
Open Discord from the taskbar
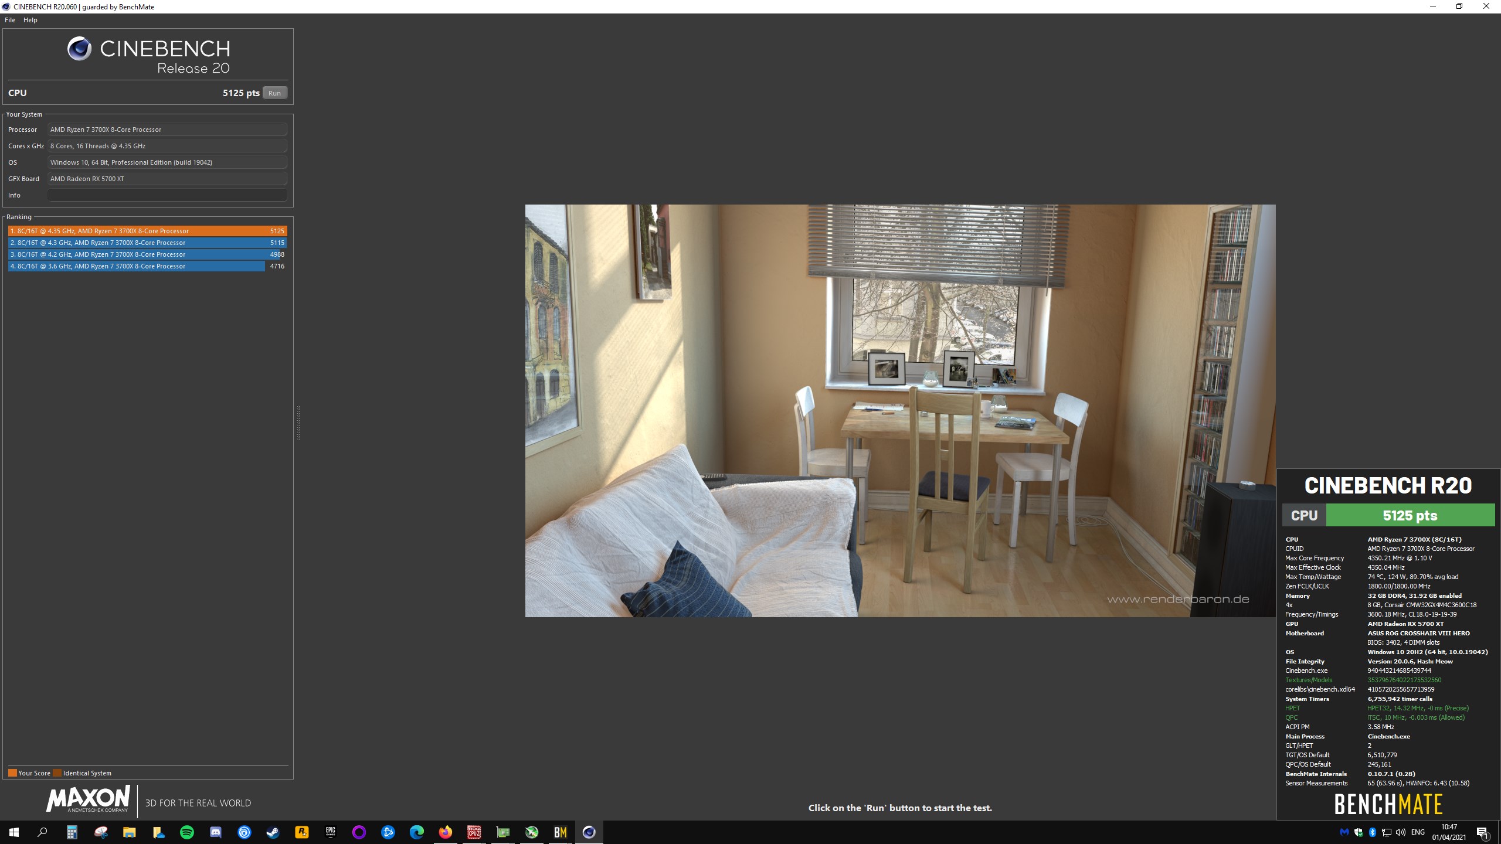click(x=216, y=832)
